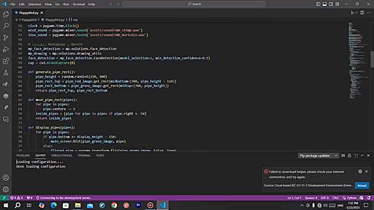The image size is (374, 210).
Task: Open the Explorer view in activity bar
Action: coord(6,14)
